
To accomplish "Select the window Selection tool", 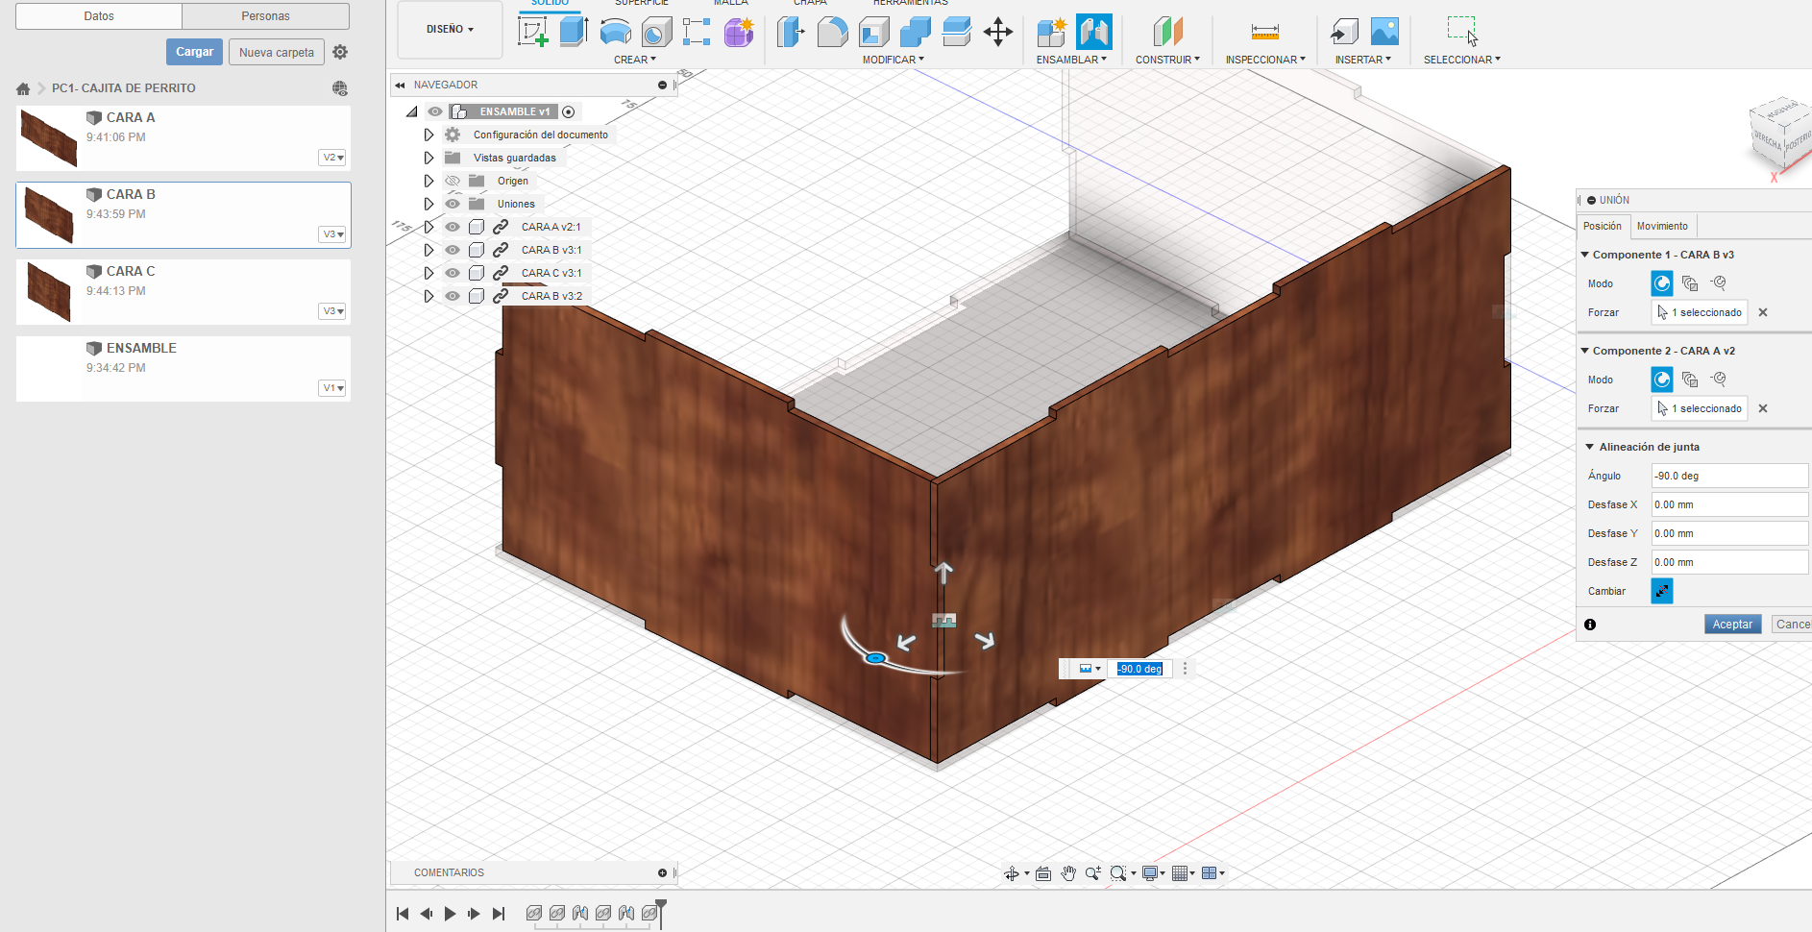I will point(1462,32).
